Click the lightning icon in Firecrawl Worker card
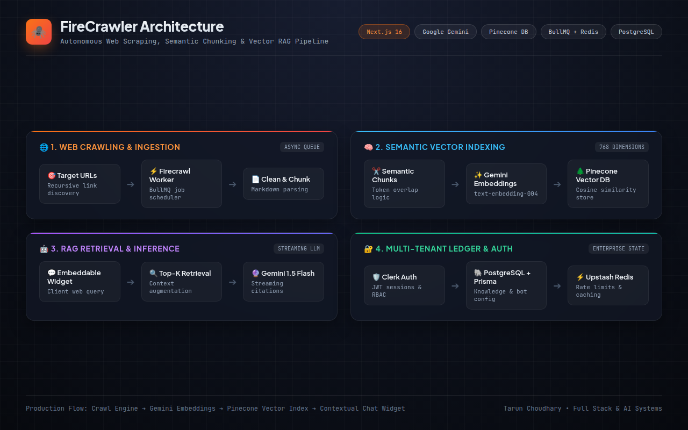Viewport: 688px width, 430px height. point(153,171)
